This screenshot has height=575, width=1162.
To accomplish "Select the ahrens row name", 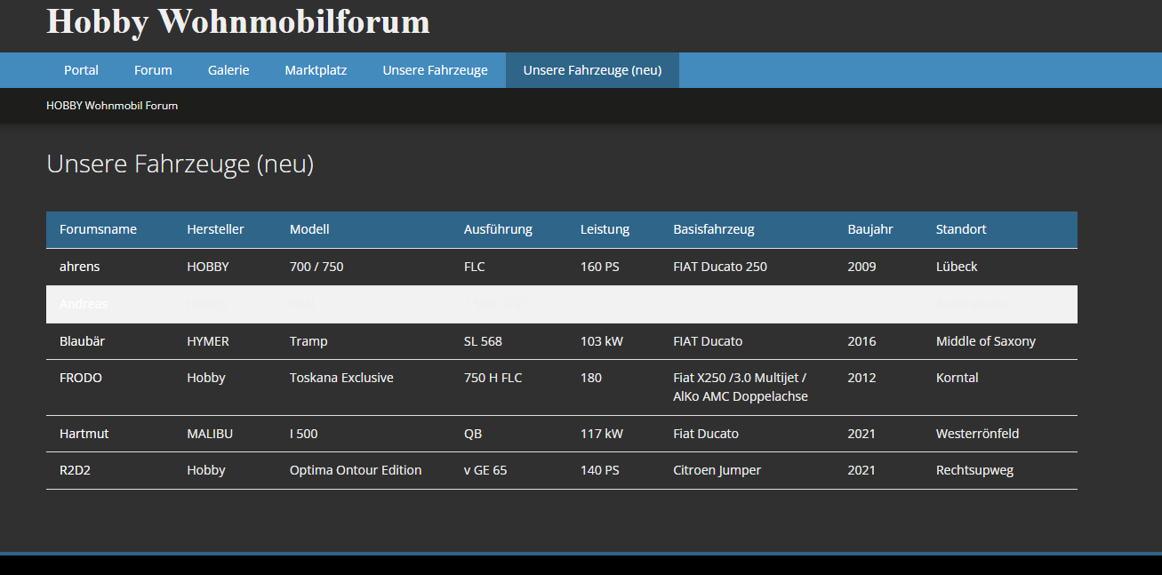I will pos(79,267).
